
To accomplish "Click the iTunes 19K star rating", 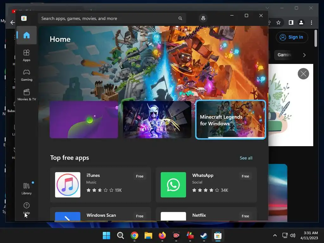I will pos(104,190).
